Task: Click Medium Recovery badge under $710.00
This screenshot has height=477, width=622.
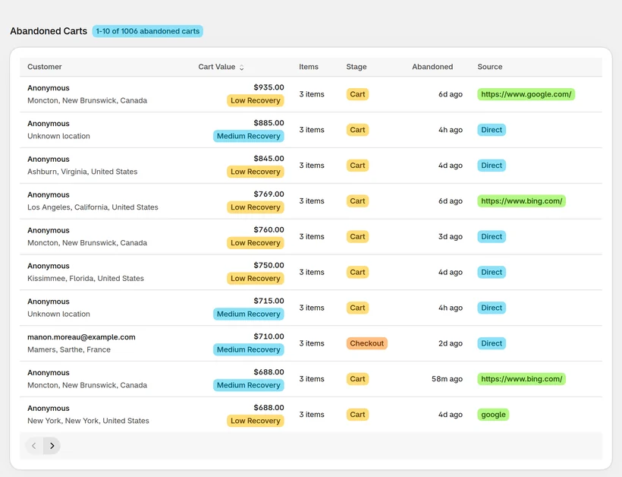Action: (x=248, y=349)
